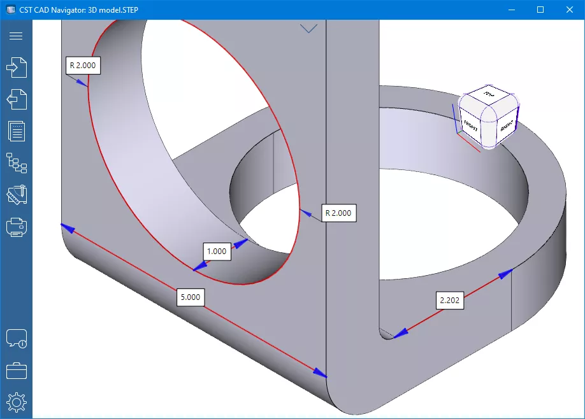
Task: Open the settings gear icon
Action: point(16,402)
